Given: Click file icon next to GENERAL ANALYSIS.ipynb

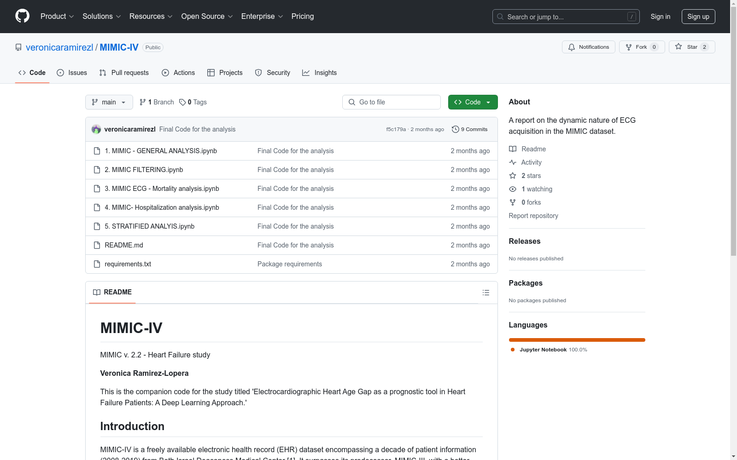Looking at the screenshot, I should pyautogui.click(x=97, y=151).
